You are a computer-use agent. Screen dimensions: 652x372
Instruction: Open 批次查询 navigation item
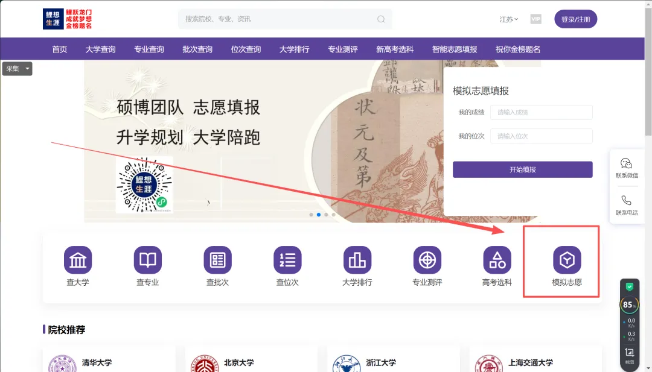197,49
